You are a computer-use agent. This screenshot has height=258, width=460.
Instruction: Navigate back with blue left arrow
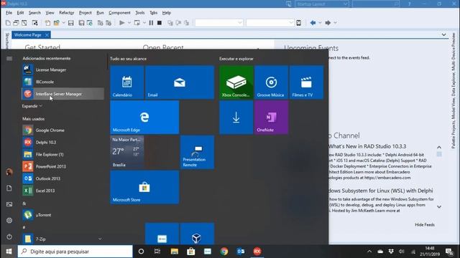[x=313, y=23]
